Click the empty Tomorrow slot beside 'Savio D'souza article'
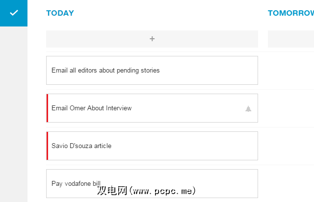The image size is (314, 202). [x=290, y=146]
